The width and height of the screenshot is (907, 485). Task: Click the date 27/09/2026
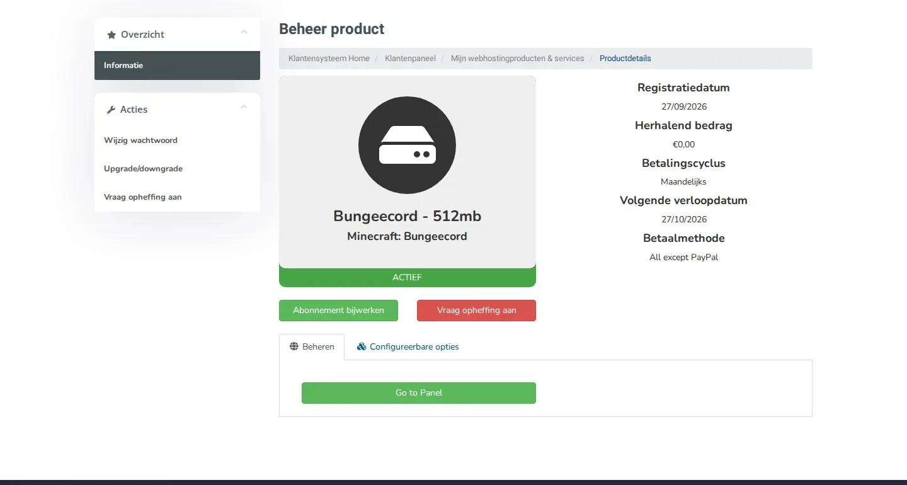pos(684,106)
